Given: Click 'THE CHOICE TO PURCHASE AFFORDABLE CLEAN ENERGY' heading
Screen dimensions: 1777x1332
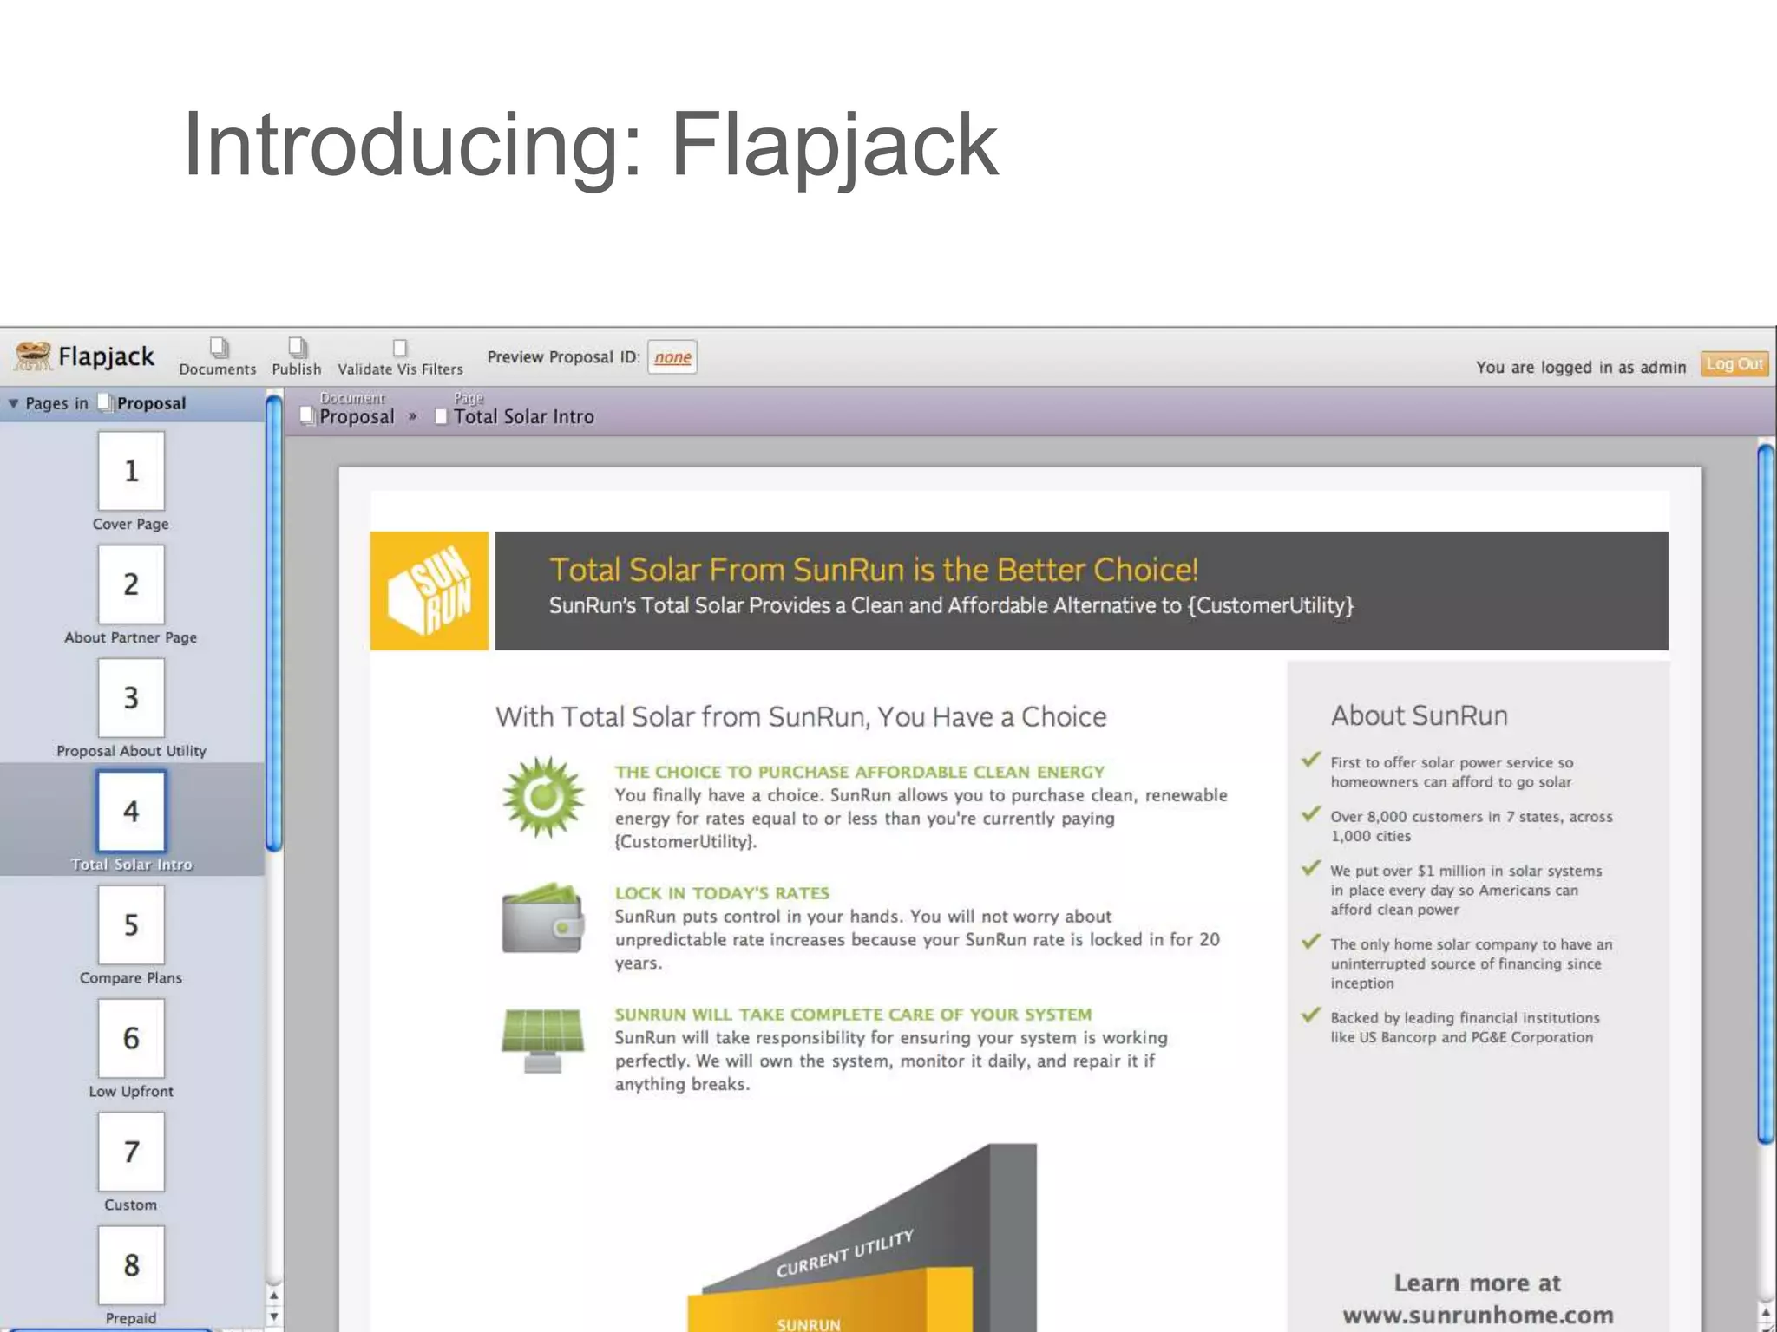Looking at the screenshot, I should coord(860,772).
